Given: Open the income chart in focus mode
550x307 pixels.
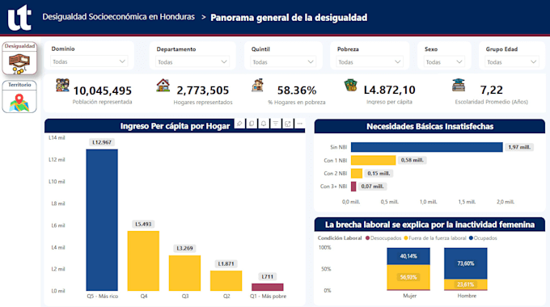Looking at the screenshot, I should point(288,124).
